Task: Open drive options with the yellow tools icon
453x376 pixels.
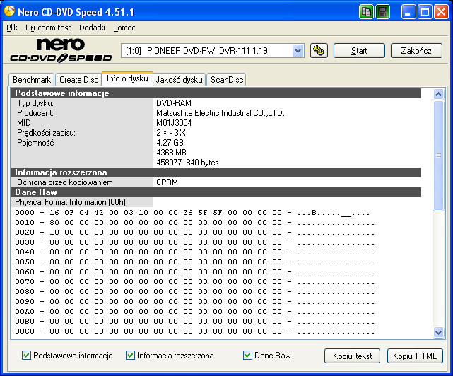Action: (319, 51)
